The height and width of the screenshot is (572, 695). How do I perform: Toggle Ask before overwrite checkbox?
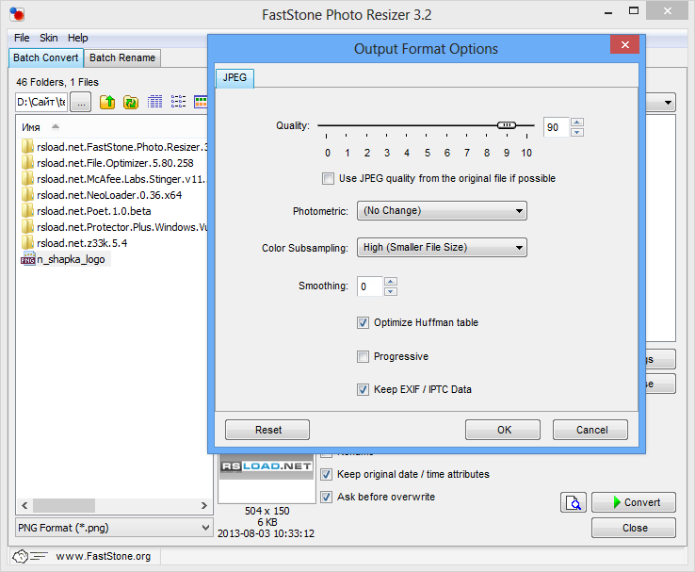tap(326, 497)
